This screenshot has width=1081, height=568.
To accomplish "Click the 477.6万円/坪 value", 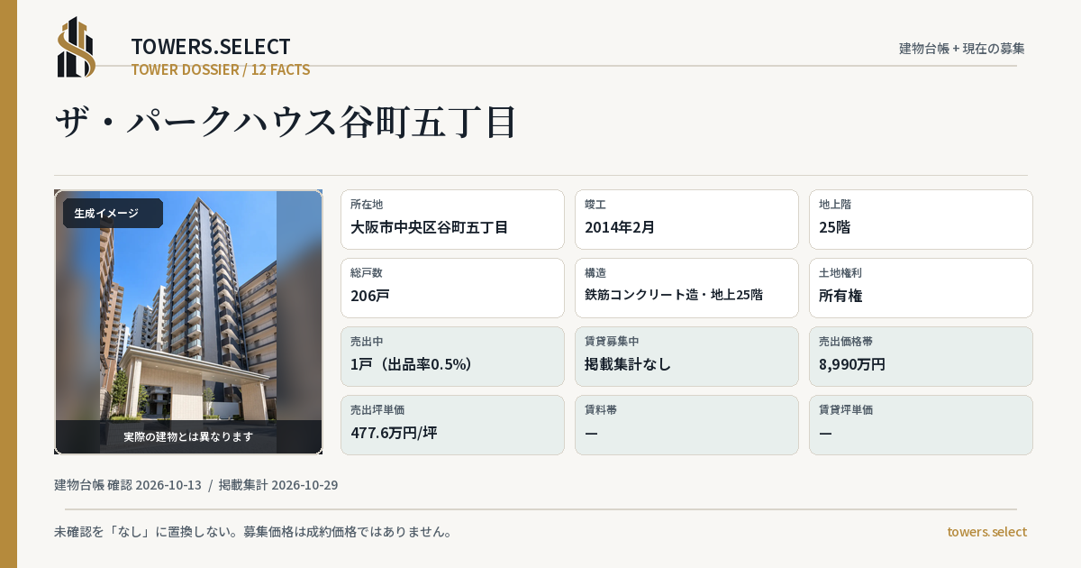I will pos(394,433).
